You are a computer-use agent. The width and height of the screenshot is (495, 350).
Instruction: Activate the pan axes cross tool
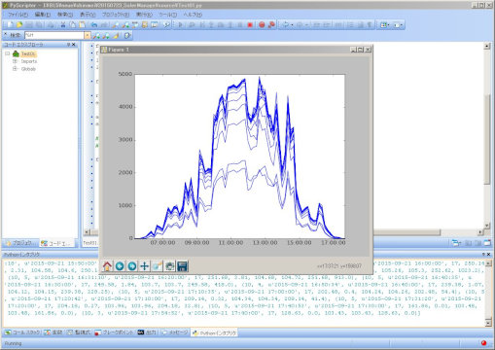(x=144, y=266)
